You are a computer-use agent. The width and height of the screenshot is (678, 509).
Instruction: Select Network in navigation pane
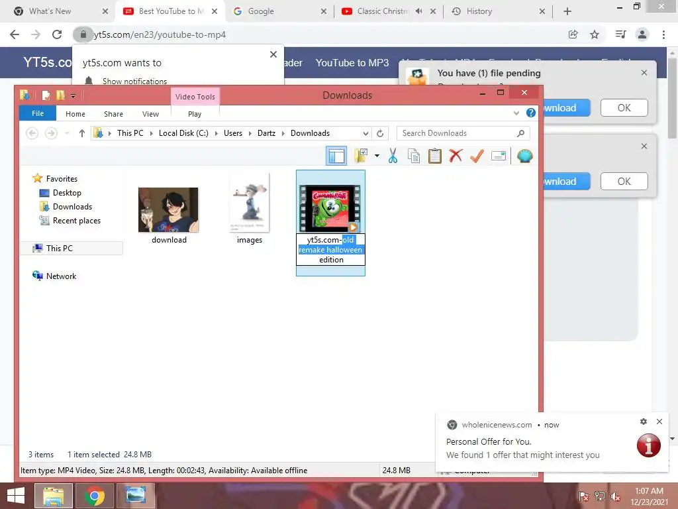[61, 276]
